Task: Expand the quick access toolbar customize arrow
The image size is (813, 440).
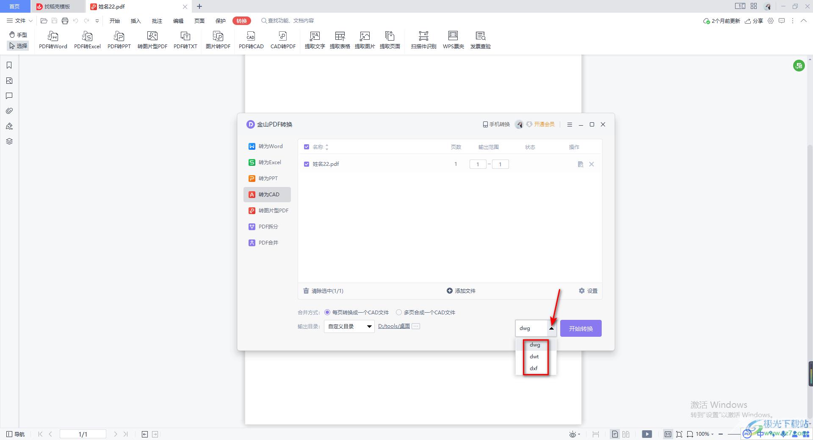Action: [x=97, y=21]
